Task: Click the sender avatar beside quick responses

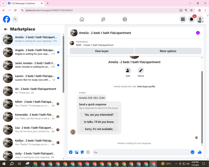Action: tap(73, 132)
